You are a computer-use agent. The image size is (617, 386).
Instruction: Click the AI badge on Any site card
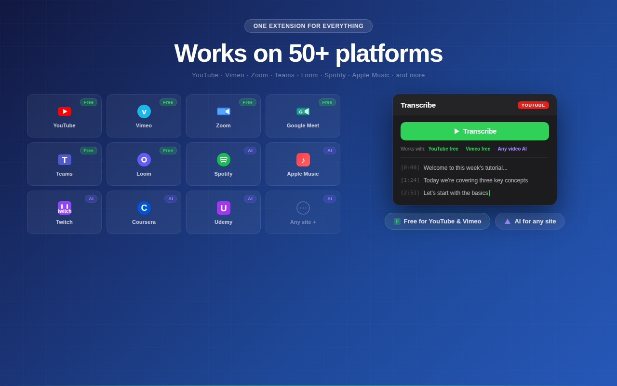[x=330, y=199]
